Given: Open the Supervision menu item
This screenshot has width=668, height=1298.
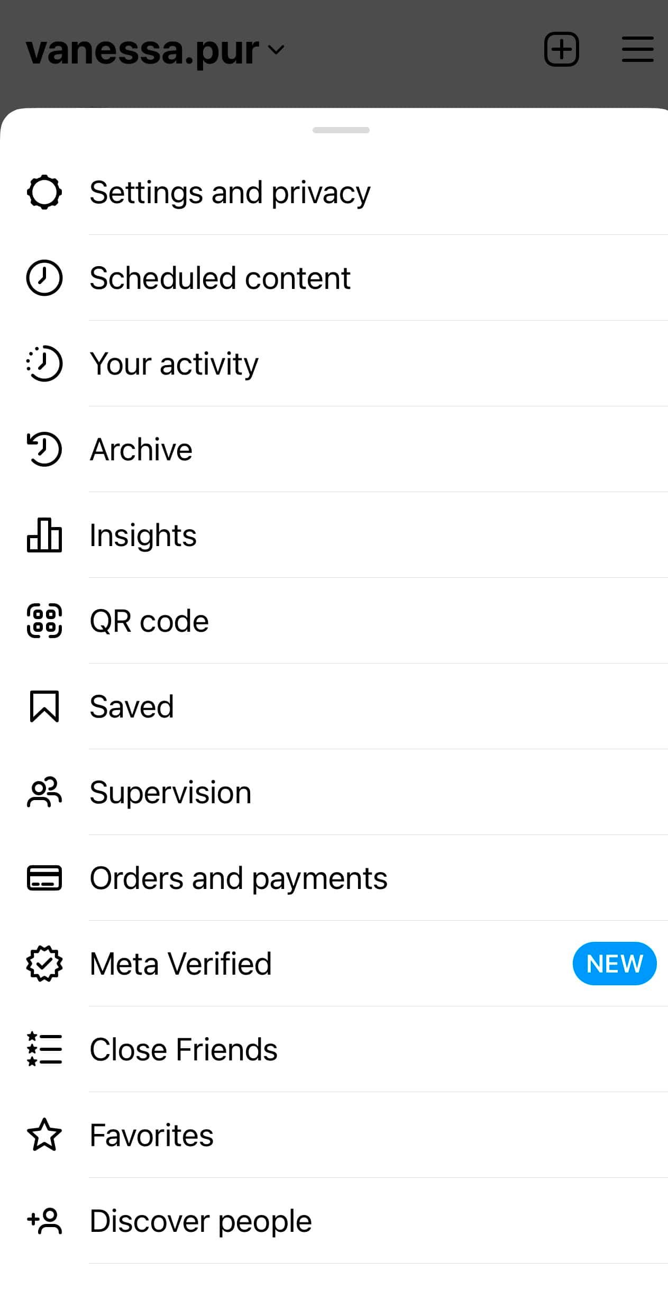Looking at the screenshot, I should pos(170,792).
